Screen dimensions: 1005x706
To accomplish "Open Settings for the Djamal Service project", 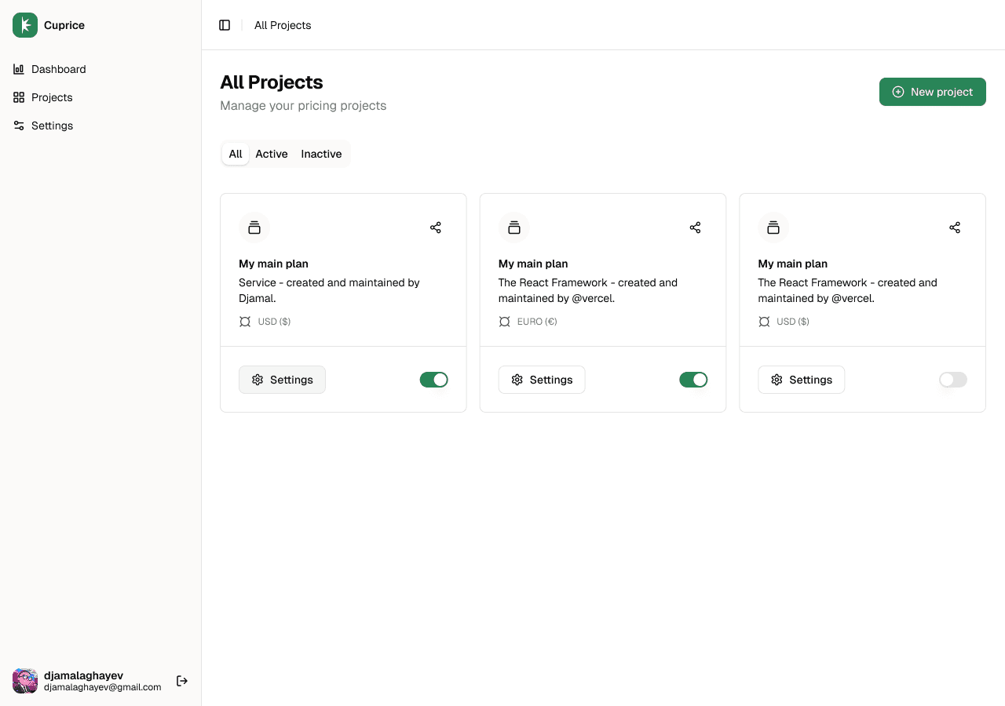I will [x=282, y=380].
